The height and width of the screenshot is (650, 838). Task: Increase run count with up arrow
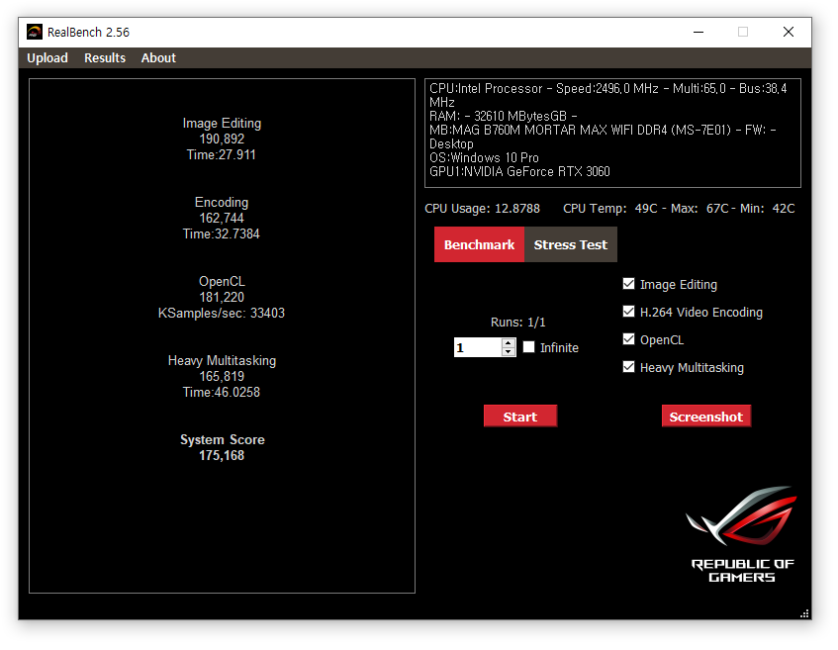pyautogui.click(x=509, y=342)
